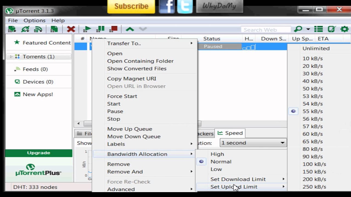Click the green Upgrade button
This screenshot has height=197, width=351.
(x=39, y=153)
